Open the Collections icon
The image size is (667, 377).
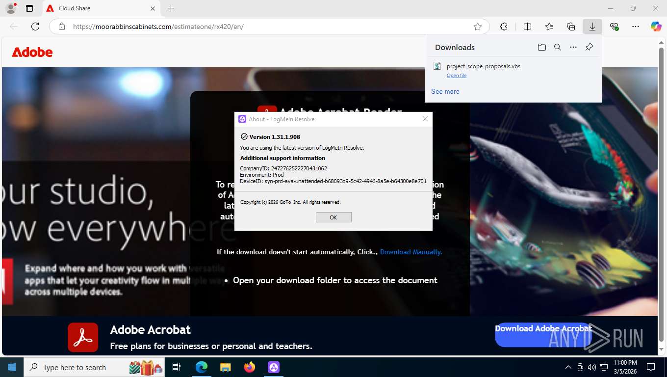click(571, 27)
